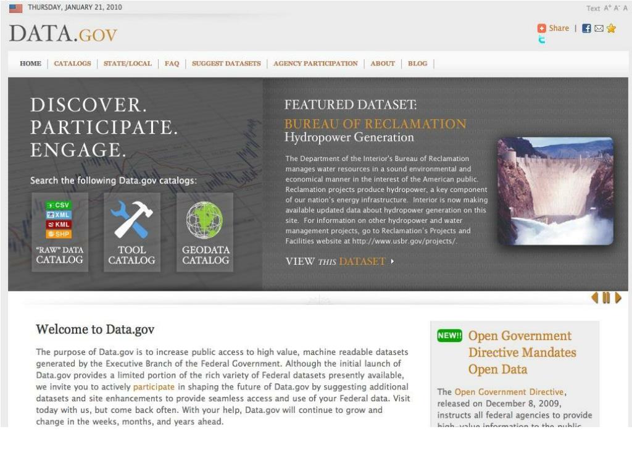Click the green NEW!! badge
The width and height of the screenshot is (632, 474).
point(449,335)
